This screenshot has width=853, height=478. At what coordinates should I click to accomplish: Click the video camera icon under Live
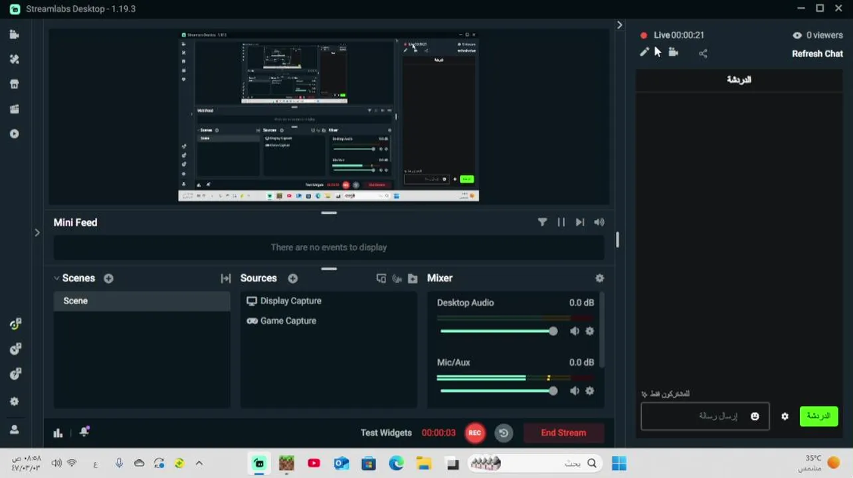pos(674,52)
